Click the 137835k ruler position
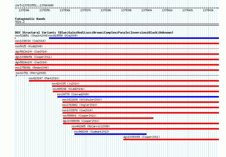This screenshot has width=226, height=157. tap(45, 10)
